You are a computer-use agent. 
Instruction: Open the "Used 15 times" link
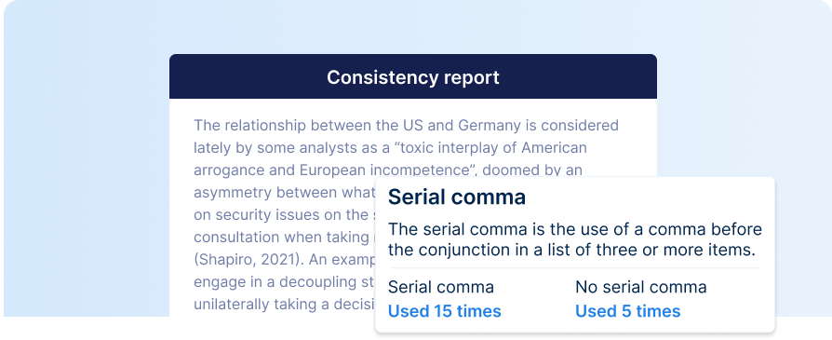click(x=444, y=311)
